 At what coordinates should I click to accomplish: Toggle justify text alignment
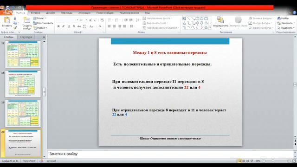pos(125,26)
